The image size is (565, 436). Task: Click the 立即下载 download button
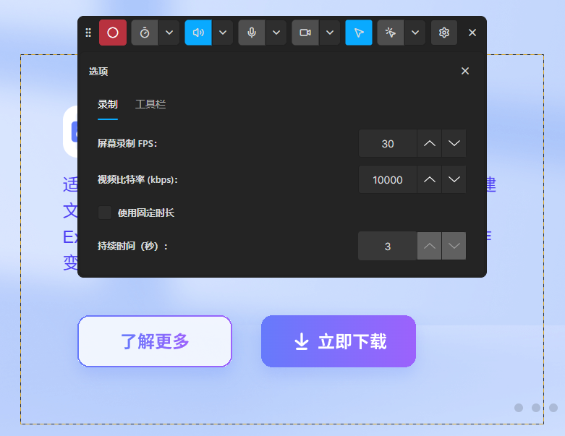pos(339,342)
